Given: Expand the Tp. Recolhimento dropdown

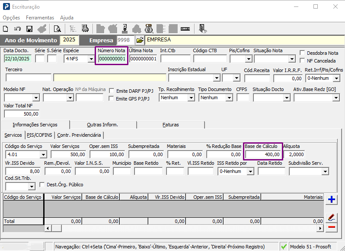Looking at the screenshot, I should point(191,98).
